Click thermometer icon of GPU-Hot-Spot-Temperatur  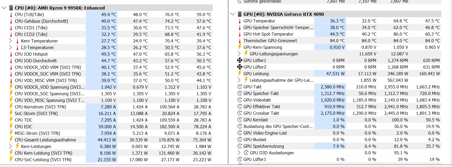[x=240, y=34]
